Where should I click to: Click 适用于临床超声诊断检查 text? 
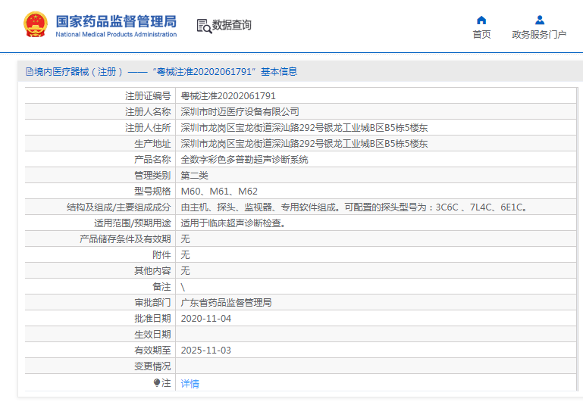pyautogui.click(x=233, y=223)
